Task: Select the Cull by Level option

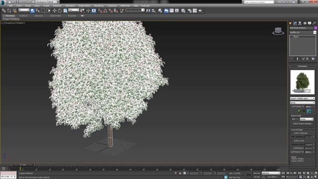Action: (298, 141)
